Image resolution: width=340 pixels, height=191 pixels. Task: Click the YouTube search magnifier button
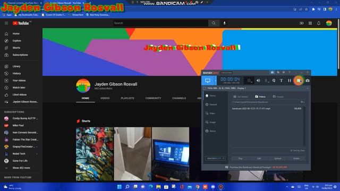click(214, 23)
